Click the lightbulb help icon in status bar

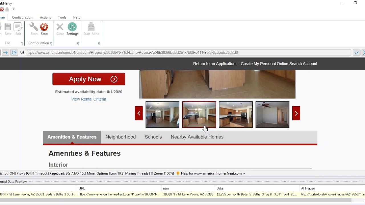(x=178, y=173)
